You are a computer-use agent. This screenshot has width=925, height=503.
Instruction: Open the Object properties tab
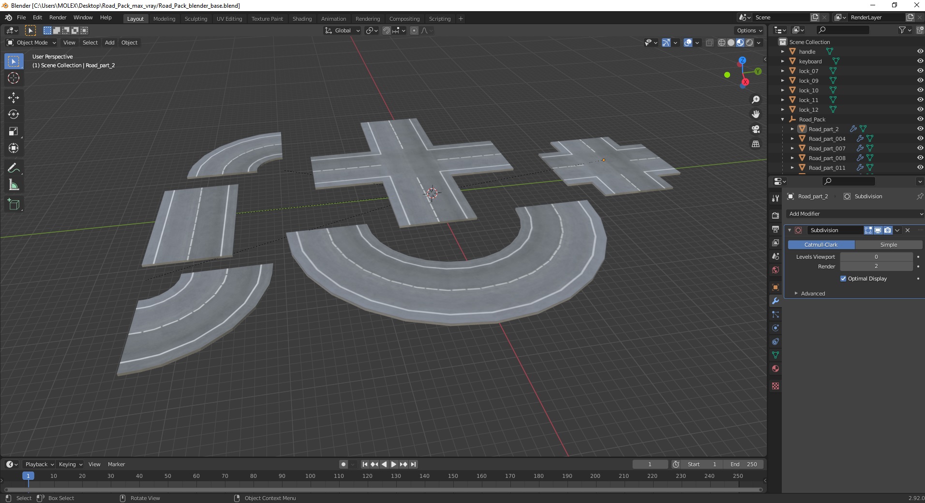click(776, 287)
